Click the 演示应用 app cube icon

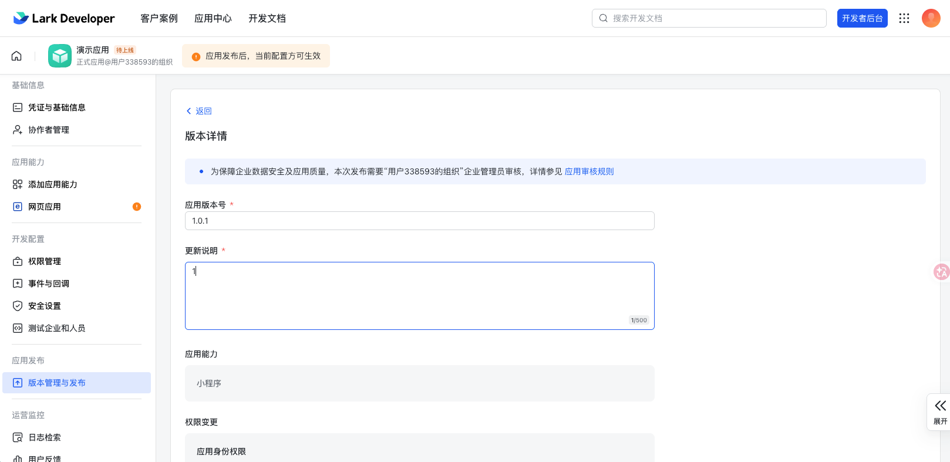(60, 56)
